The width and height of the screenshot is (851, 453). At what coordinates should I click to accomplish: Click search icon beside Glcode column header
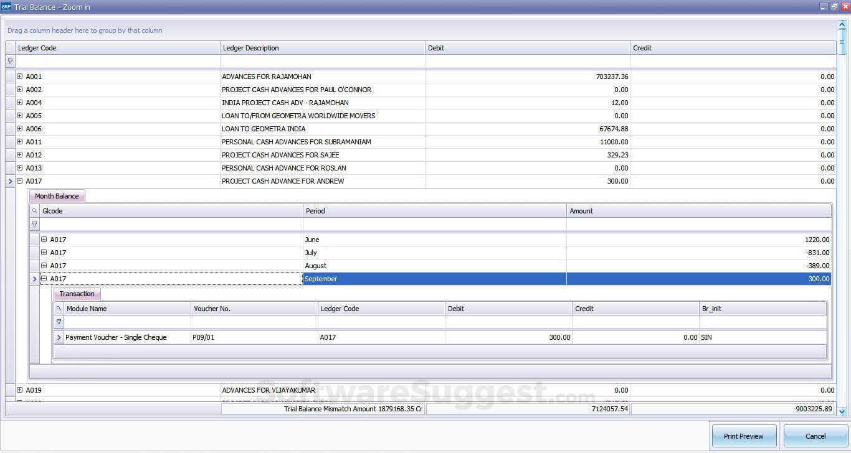(34, 211)
